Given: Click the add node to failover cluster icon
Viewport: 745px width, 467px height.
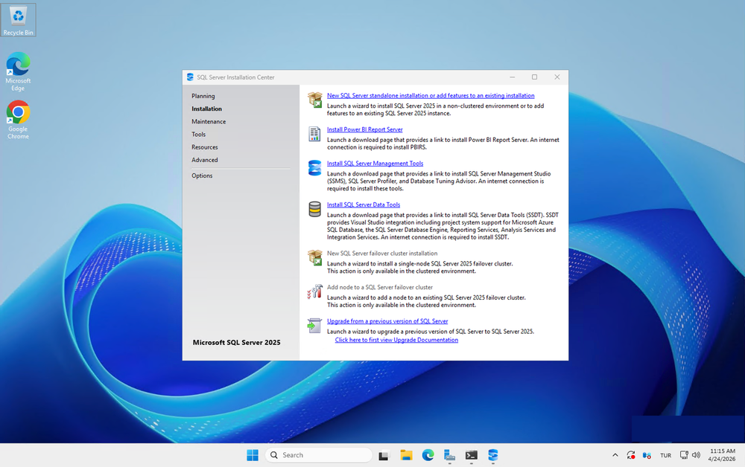Looking at the screenshot, I should [315, 292].
